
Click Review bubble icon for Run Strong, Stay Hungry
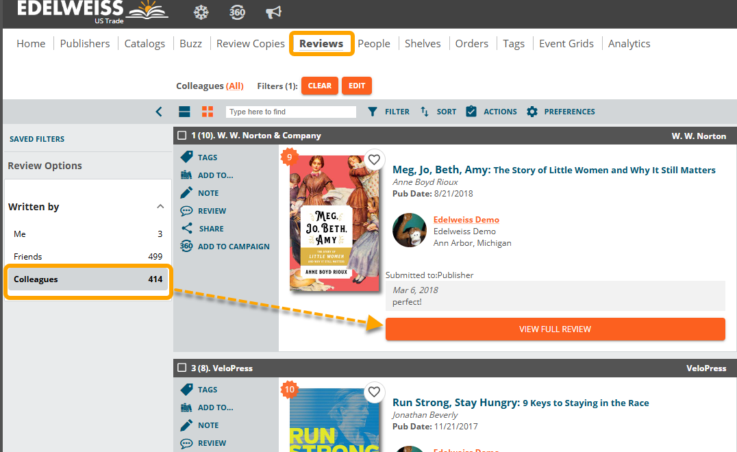tap(186, 442)
